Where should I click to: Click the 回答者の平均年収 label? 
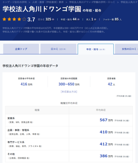[x=26, y=79]
